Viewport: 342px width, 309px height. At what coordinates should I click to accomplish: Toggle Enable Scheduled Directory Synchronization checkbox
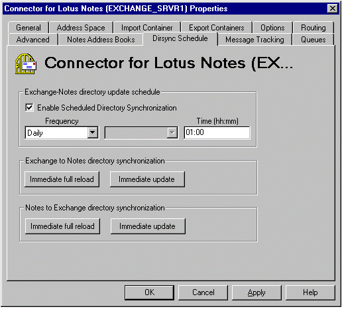click(29, 108)
